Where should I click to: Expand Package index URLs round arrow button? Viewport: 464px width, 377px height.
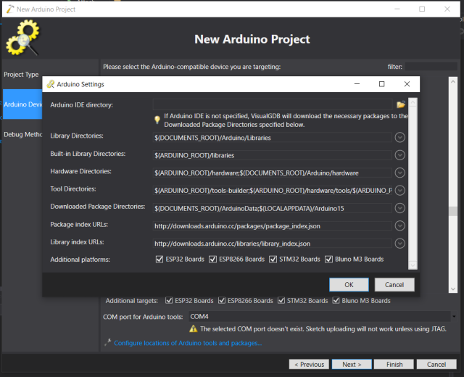pyautogui.click(x=399, y=226)
